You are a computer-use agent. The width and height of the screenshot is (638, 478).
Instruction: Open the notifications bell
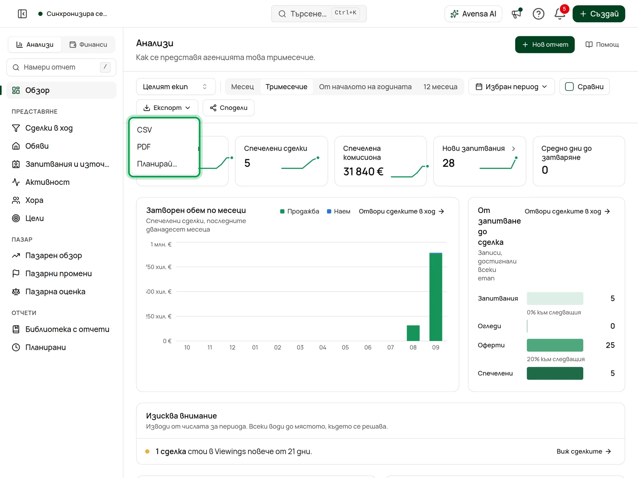click(x=560, y=14)
